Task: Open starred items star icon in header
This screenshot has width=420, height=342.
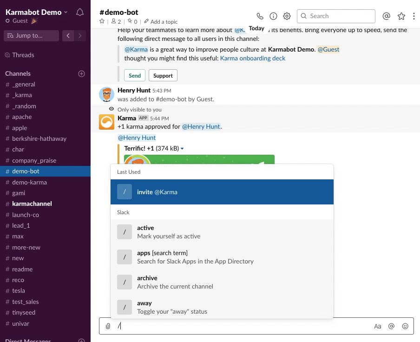Action: 401,16
